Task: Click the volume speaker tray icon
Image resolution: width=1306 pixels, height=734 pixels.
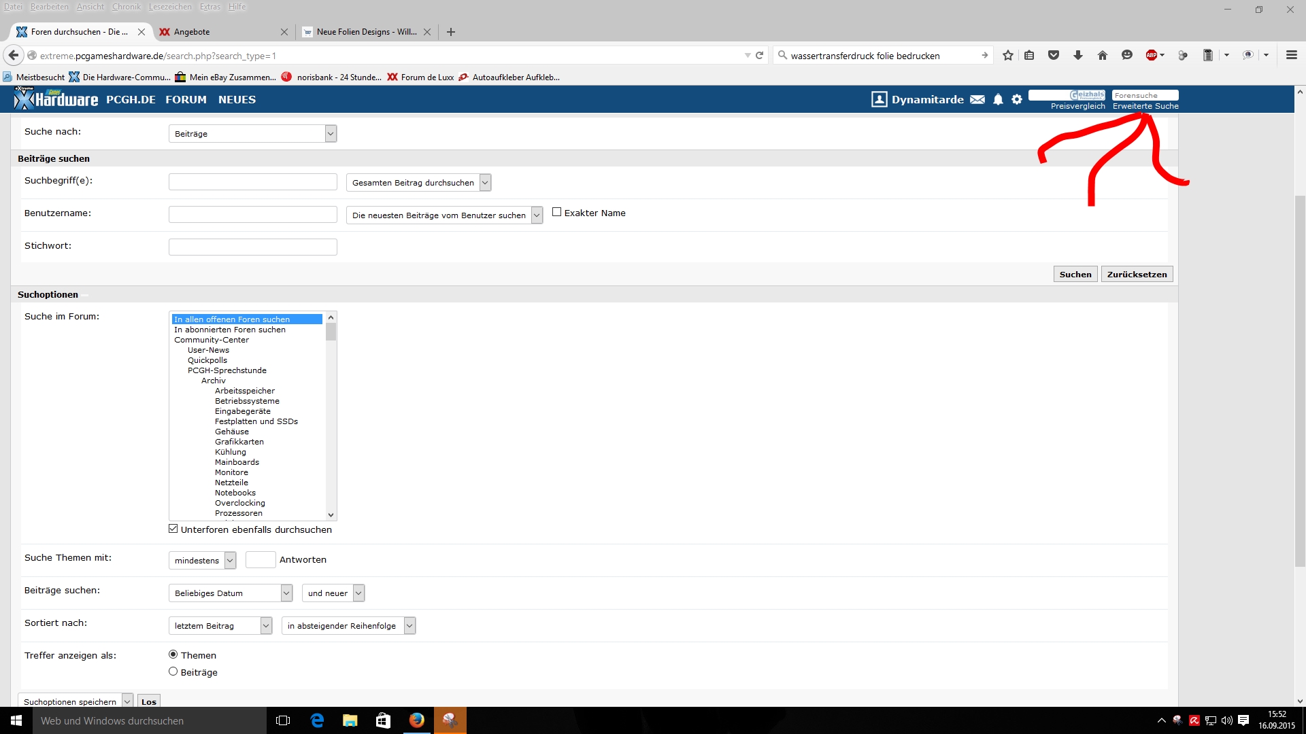Action: point(1227,720)
